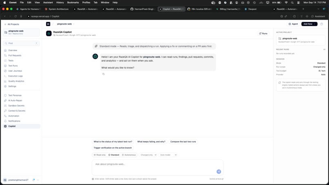
Task: Open Add New dropdown button
Action: 309,24
